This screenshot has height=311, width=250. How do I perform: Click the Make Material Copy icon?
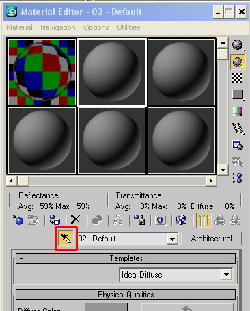pos(97,220)
